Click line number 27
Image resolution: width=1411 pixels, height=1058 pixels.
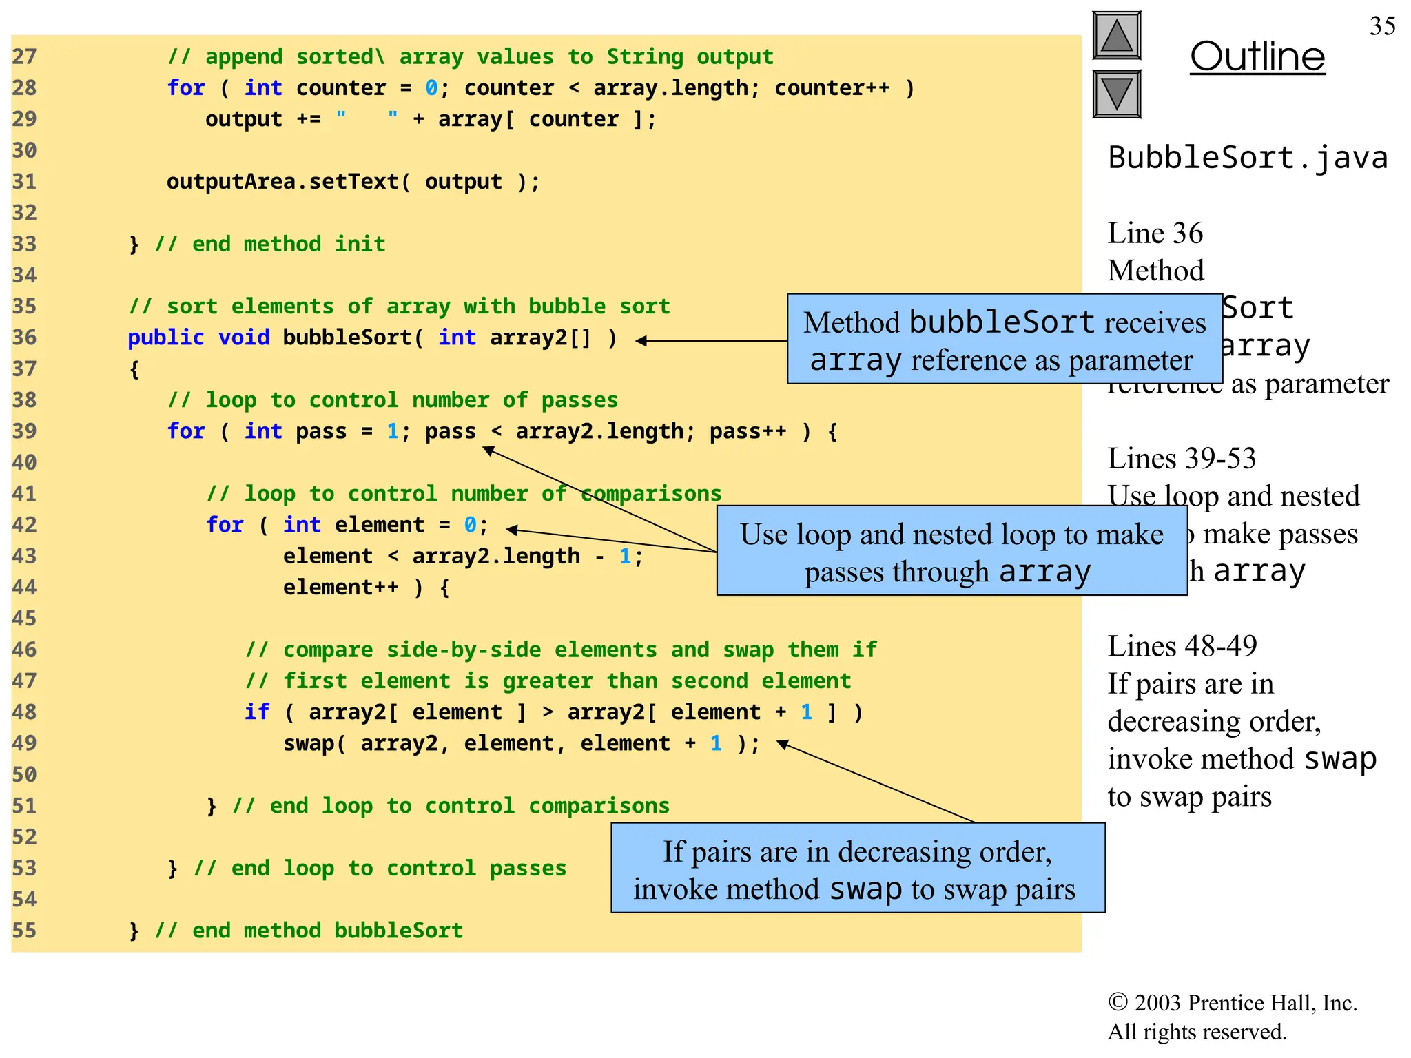[24, 56]
